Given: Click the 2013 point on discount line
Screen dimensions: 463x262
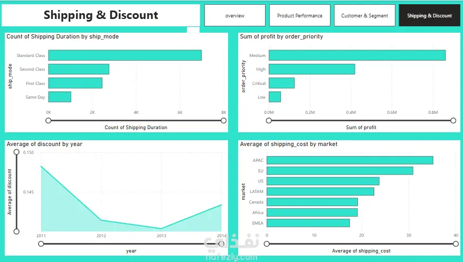Looking at the screenshot, I should tap(161, 228).
